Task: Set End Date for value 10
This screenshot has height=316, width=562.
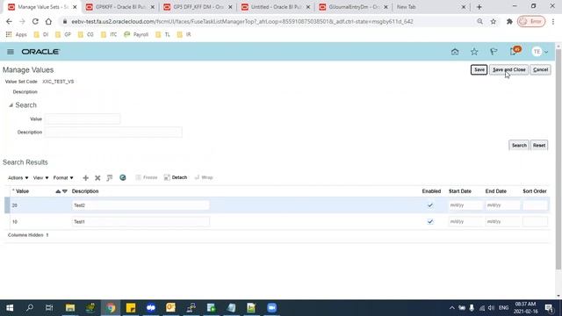Action: coord(502,222)
